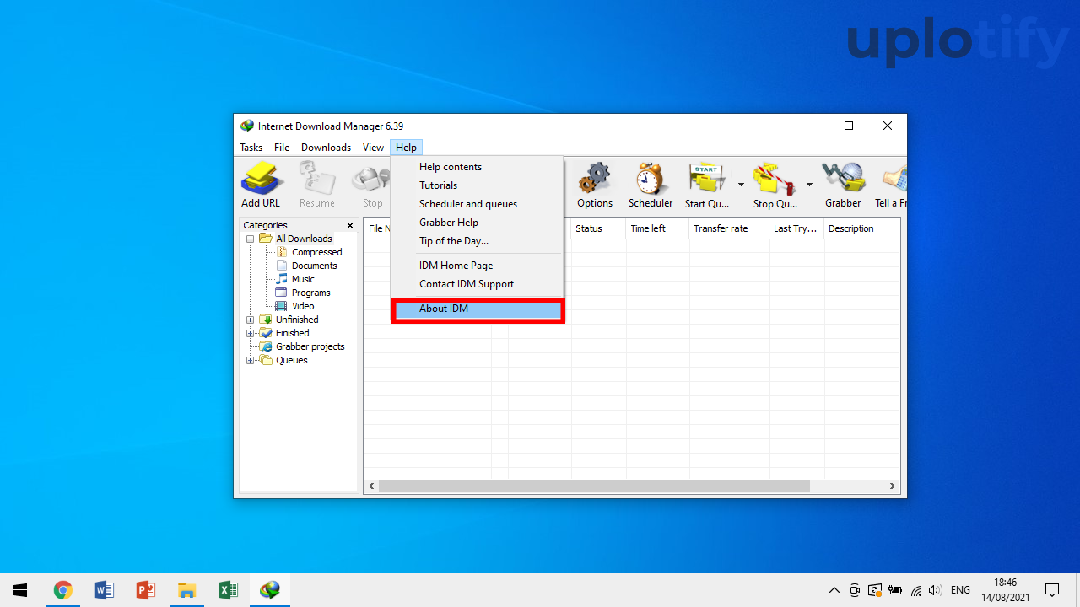Select the Unfinished category

pyautogui.click(x=297, y=320)
